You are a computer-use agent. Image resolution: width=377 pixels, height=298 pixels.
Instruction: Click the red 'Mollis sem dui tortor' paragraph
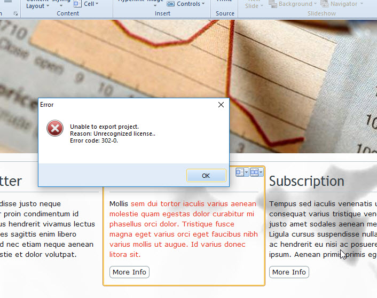pyautogui.click(x=184, y=229)
